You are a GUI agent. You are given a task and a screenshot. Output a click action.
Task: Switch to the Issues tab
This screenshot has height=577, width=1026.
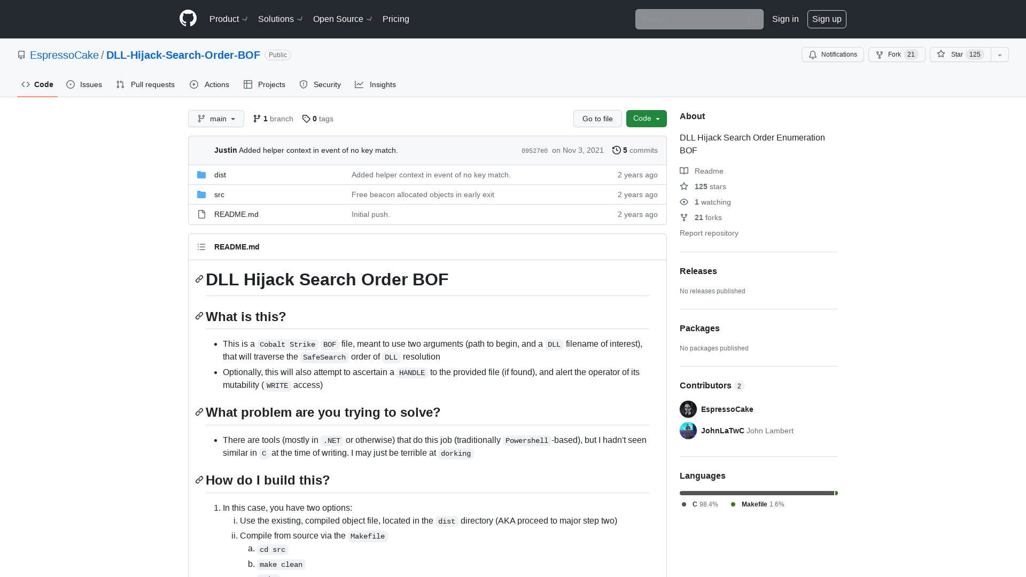84,84
